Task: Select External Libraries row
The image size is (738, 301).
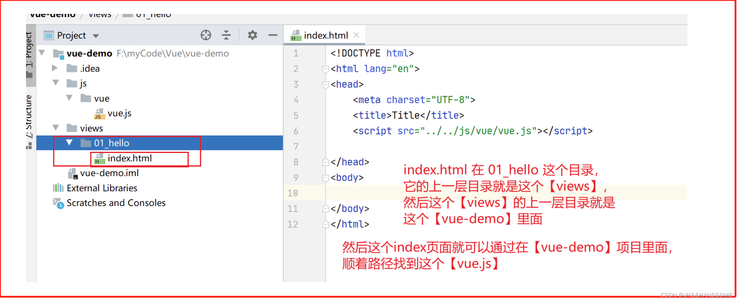Action: (159, 188)
